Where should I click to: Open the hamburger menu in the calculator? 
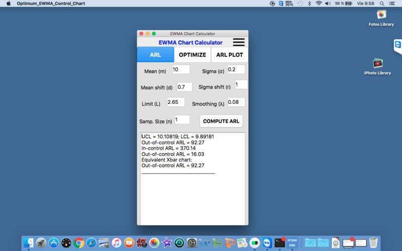[x=239, y=43]
